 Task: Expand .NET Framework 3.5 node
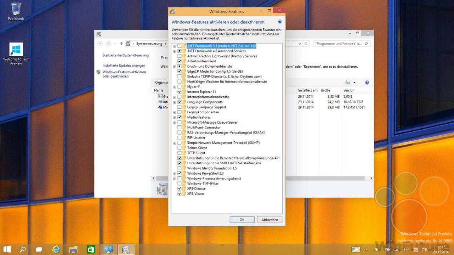click(175, 46)
